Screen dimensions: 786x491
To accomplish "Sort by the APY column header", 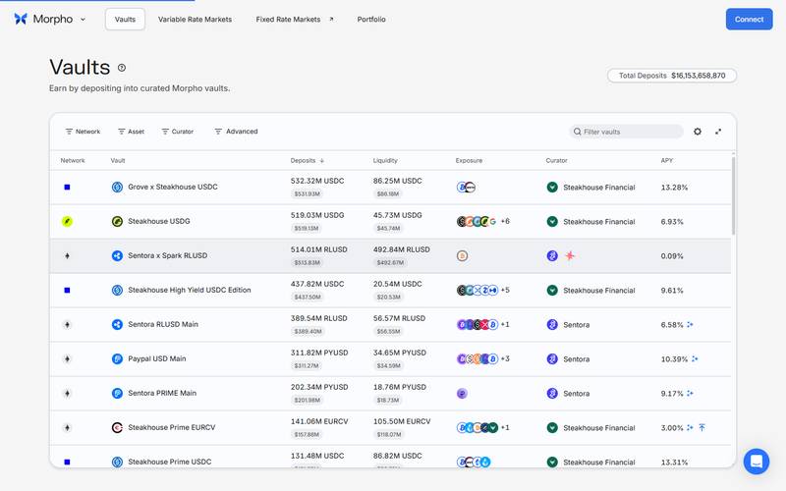I will (x=667, y=160).
